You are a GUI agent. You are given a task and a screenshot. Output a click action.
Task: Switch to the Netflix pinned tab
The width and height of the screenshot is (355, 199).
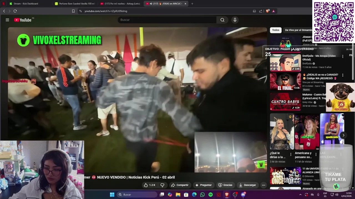coord(4,4)
